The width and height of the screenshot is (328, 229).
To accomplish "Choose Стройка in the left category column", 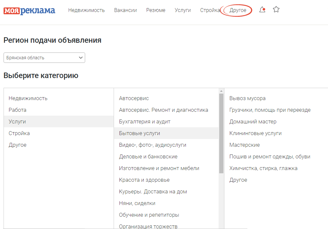I will point(19,133).
